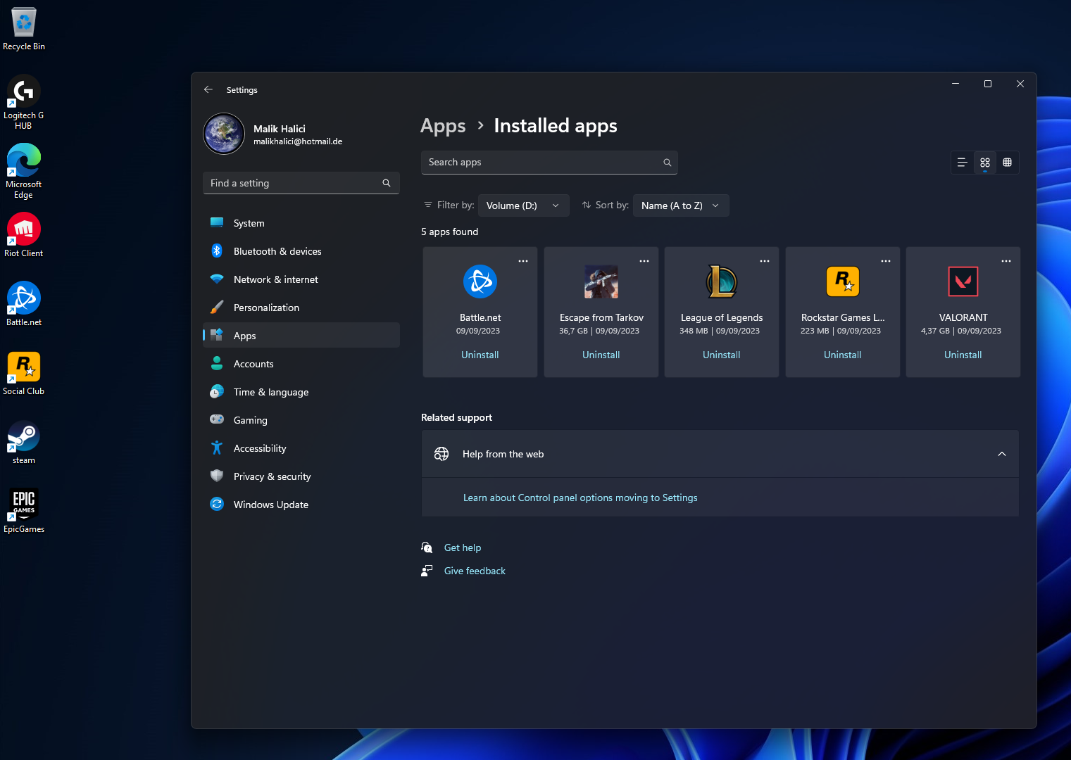1071x760 pixels.
Task: Click the Malik Halici profile picture
Action: click(x=224, y=134)
